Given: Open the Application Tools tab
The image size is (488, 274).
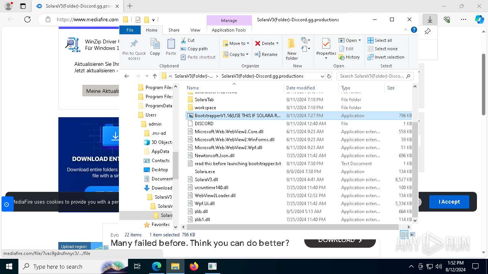Looking at the screenshot, I should click(x=229, y=30).
